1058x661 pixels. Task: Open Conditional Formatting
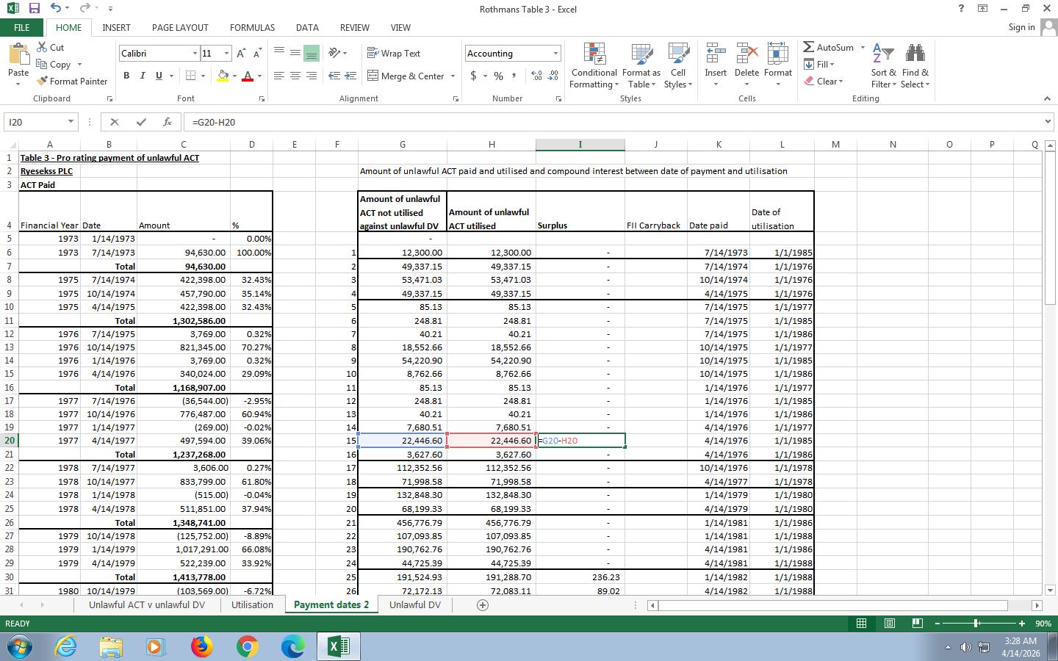pyautogui.click(x=594, y=66)
